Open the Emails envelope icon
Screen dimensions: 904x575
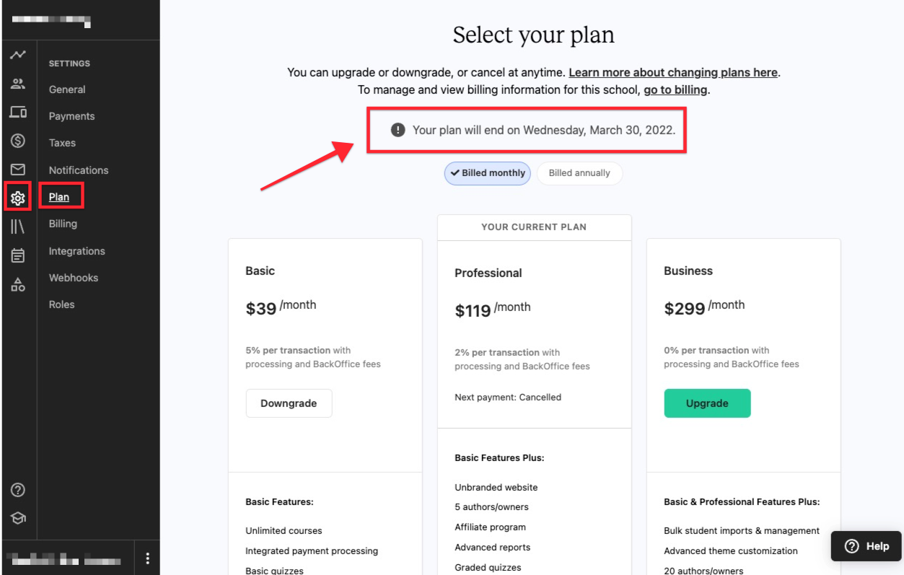[x=18, y=170]
